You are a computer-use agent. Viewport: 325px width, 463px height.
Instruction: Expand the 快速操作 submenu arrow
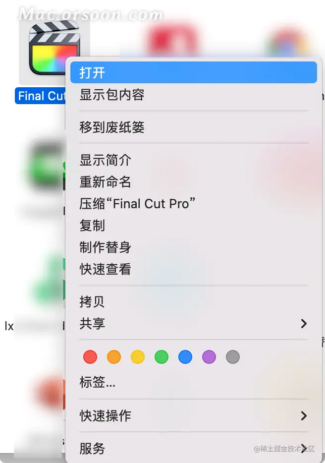(x=304, y=416)
